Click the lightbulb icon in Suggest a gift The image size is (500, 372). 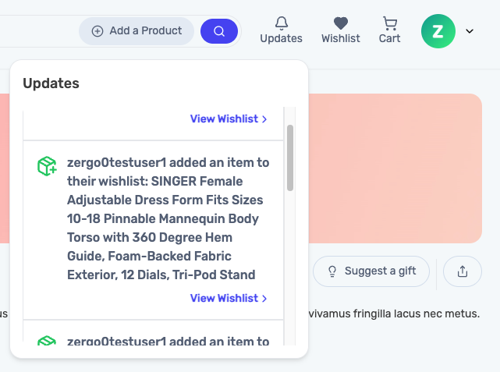332,271
